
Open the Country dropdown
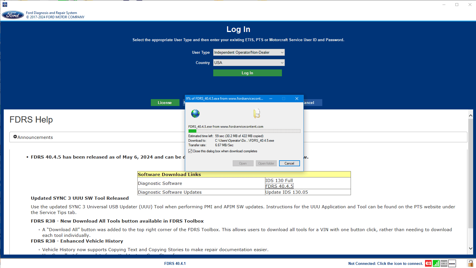249,63
